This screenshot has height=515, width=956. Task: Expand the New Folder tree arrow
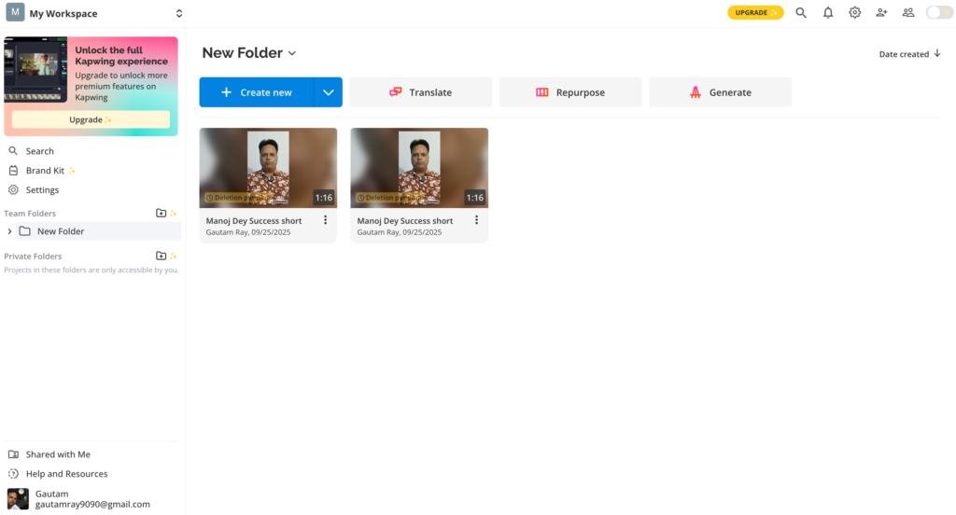click(9, 231)
